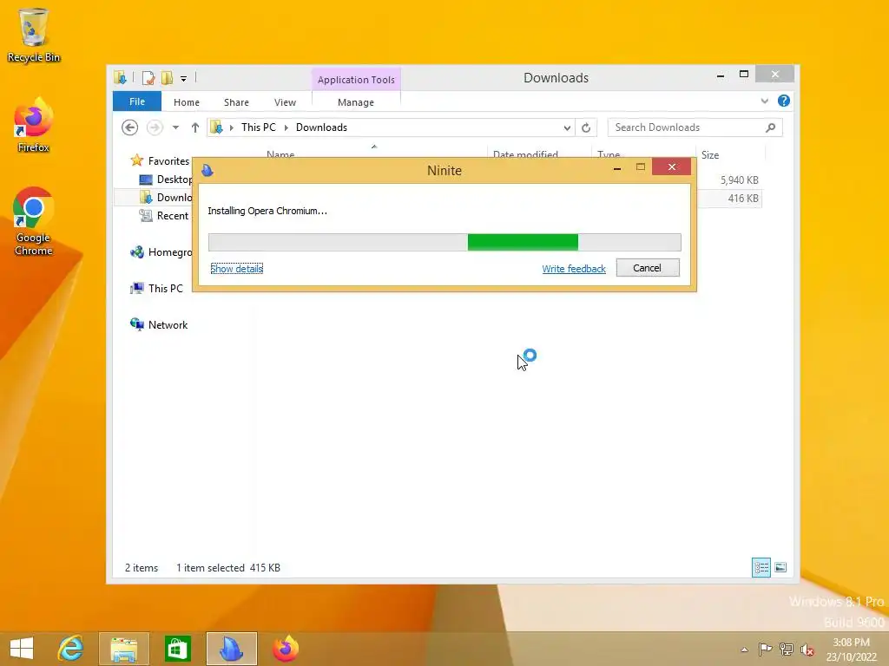This screenshot has width=889, height=666.
Task: Show hidden system tray icons
Action: point(744,650)
